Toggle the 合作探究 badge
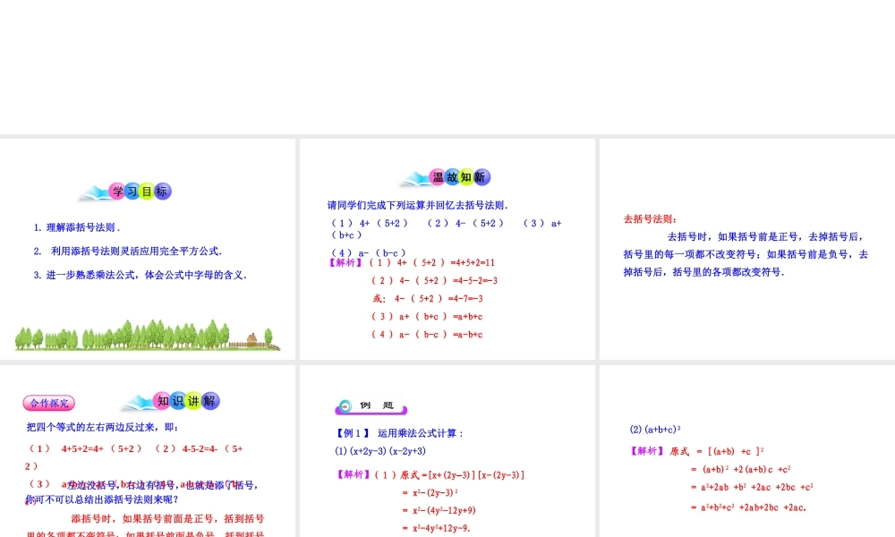This screenshot has width=895, height=537. 49,402
